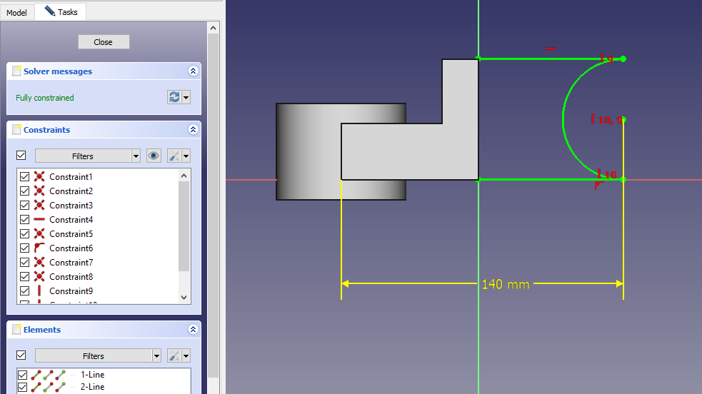
Task: Click the solver refresh/update icon
Action: pos(174,97)
